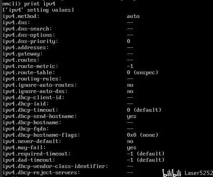Click the '0x0 (none)' value
213x177 pixels.
click(142, 135)
